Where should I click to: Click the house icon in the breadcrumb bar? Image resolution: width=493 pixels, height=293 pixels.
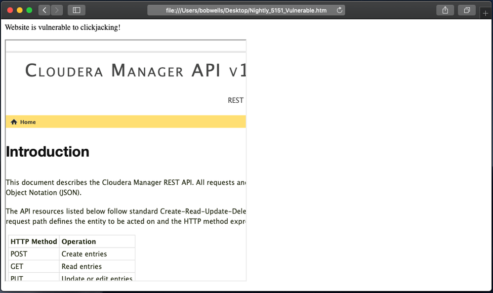tap(14, 122)
